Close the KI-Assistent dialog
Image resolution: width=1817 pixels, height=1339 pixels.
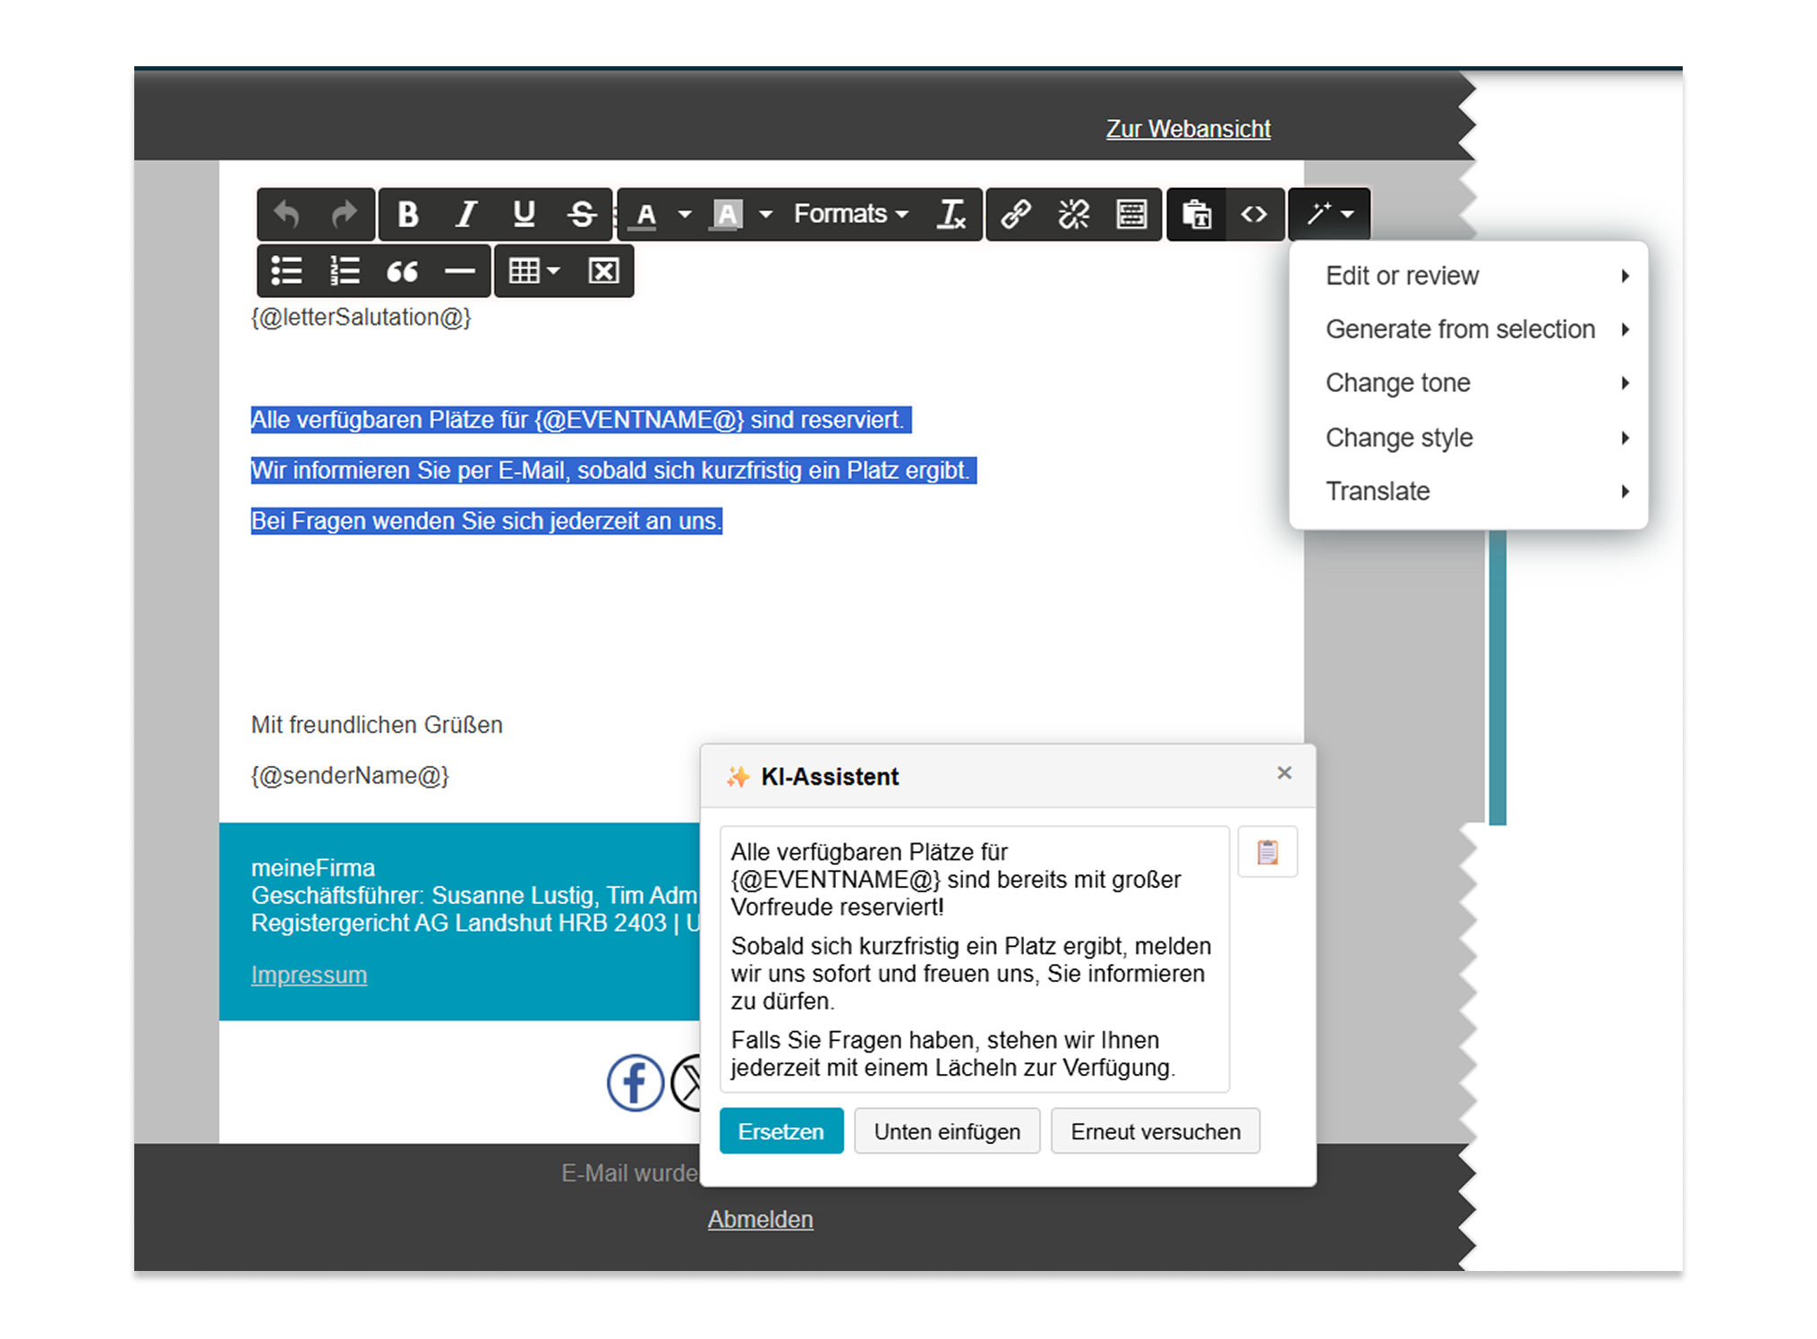1284,772
